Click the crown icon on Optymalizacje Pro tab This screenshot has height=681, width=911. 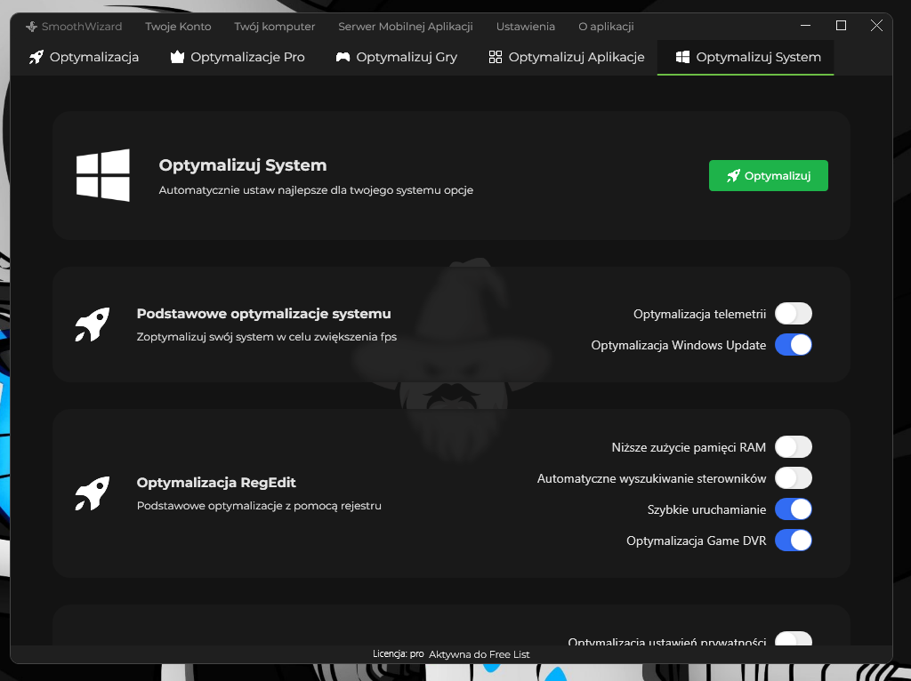177,57
